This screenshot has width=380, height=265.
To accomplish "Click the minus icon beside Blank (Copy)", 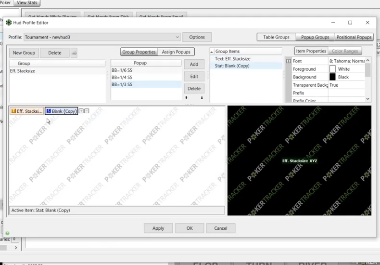I will click(87, 111).
